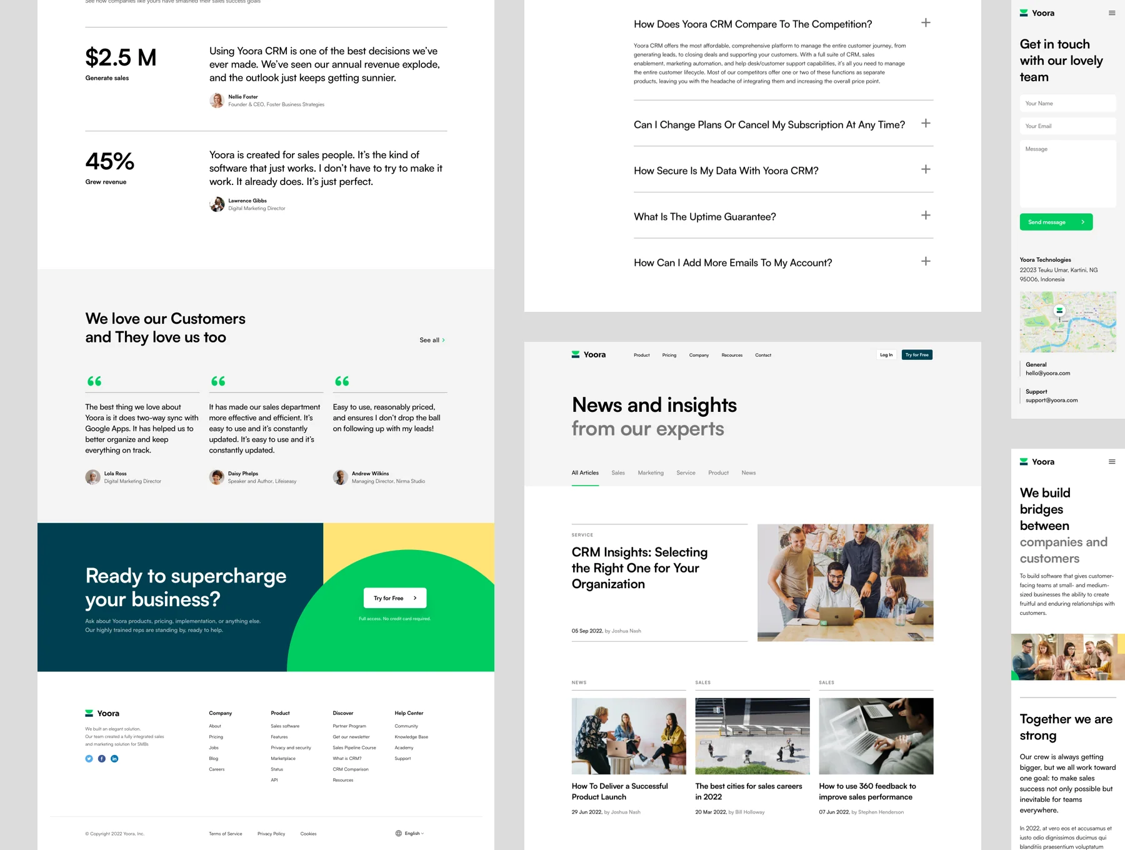Open the Careers footer link
This screenshot has width=1125, height=850.
(216, 769)
